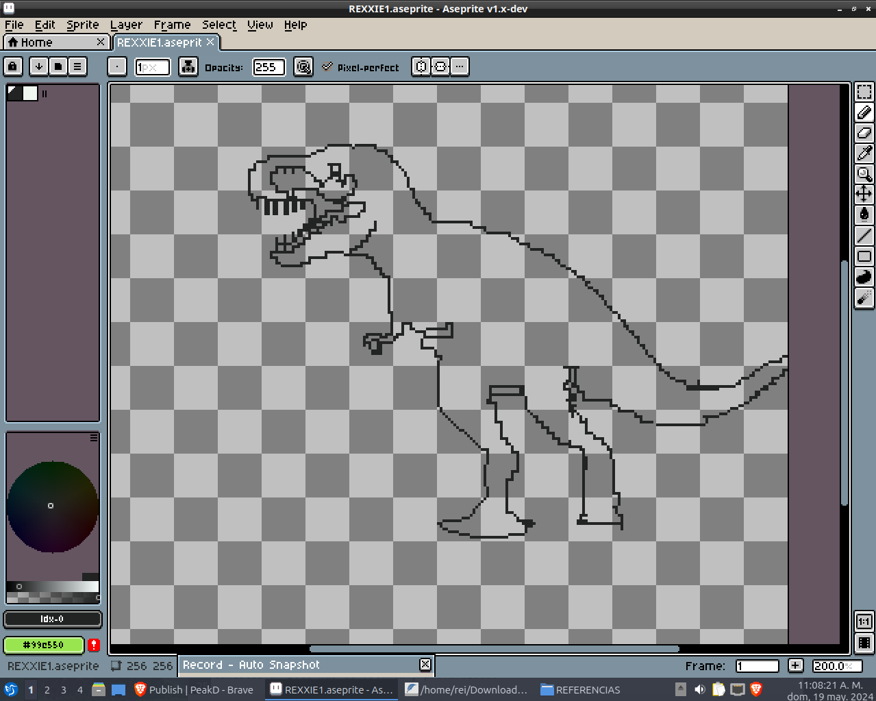Click the brush size field
Screen dimensions: 876x701
[152, 67]
